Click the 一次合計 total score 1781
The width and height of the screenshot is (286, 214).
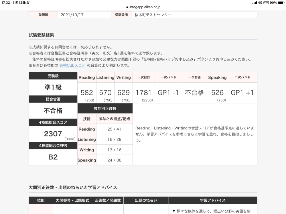[143, 93]
